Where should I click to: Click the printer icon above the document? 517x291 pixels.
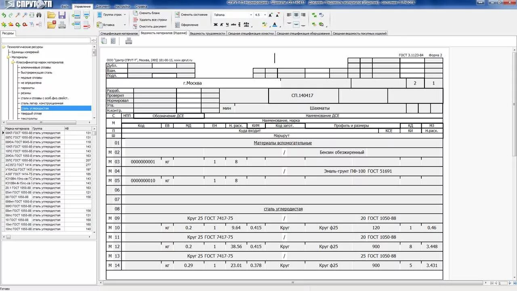(x=129, y=40)
